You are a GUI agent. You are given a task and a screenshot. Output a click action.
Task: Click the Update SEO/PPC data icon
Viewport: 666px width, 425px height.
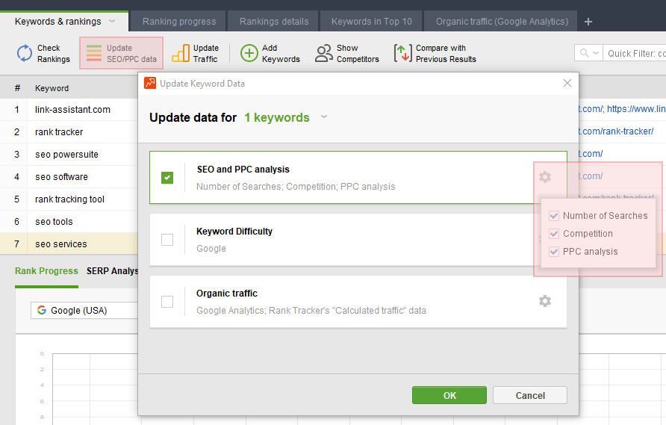click(94, 53)
